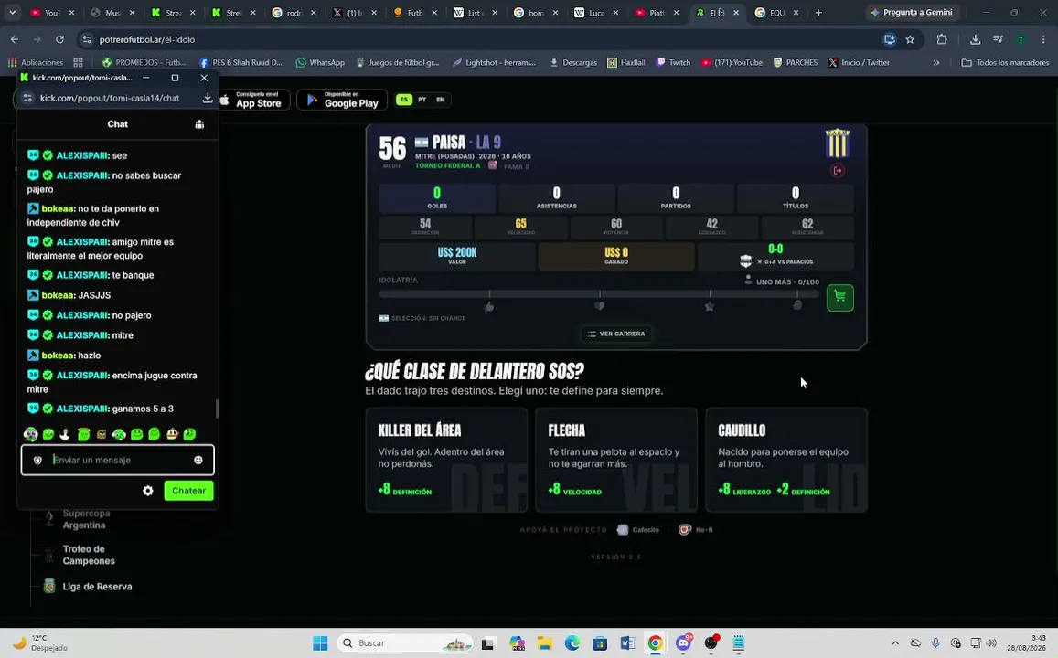The image size is (1058, 658).
Task: Open the cast screen icon in address bar
Action: click(890, 40)
